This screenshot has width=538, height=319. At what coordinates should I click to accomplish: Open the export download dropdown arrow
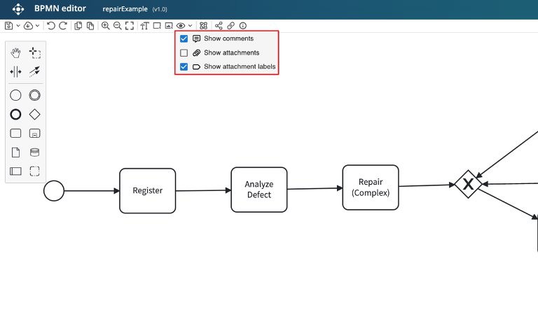37,26
